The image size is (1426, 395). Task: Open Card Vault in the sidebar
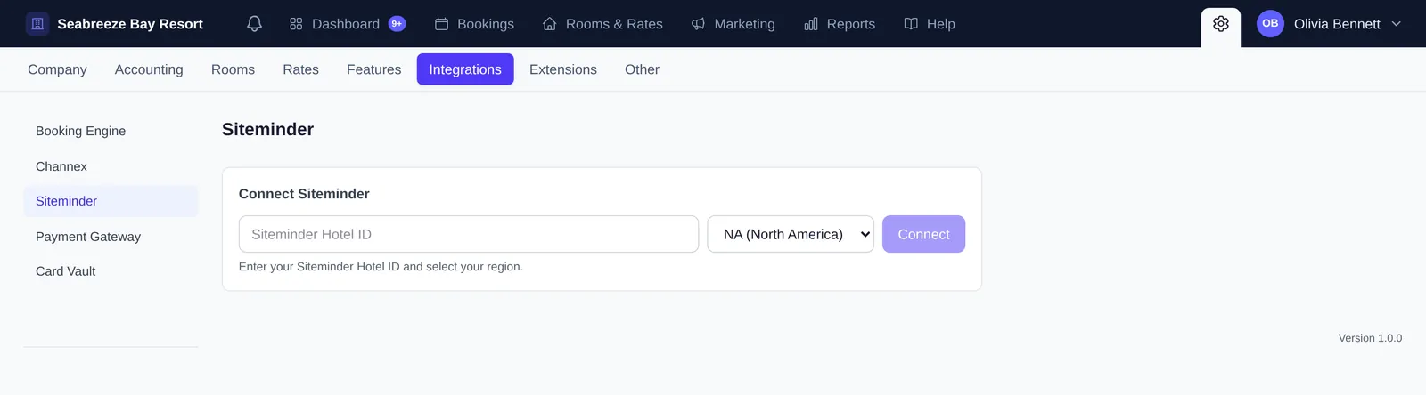[111, 271]
